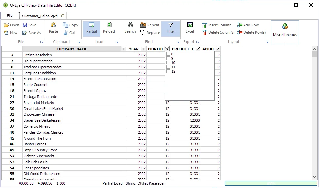Viewport: 319px width, 188px height.
Task: Create a new file with New
Action: pos(11,32)
